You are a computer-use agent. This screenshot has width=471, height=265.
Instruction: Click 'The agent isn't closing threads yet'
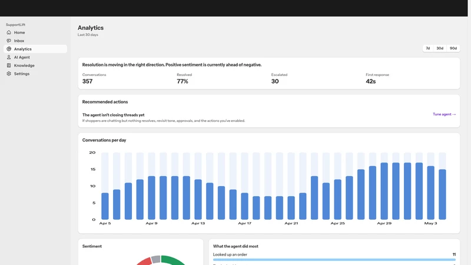(113, 115)
